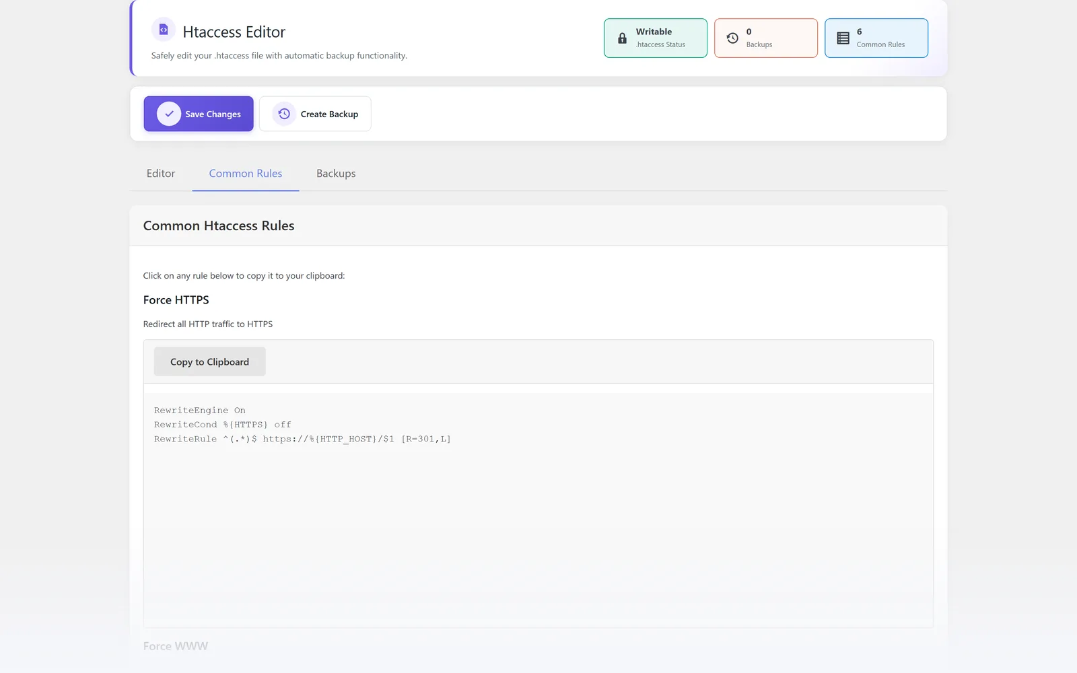
Task: Click the checkmark icon on Save Changes
Action: (x=169, y=114)
